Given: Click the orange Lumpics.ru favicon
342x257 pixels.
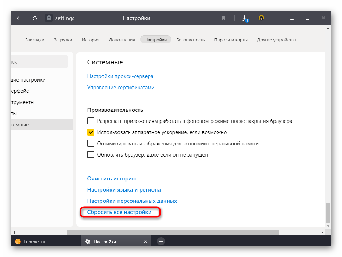Looking at the screenshot, I should (x=18, y=242).
